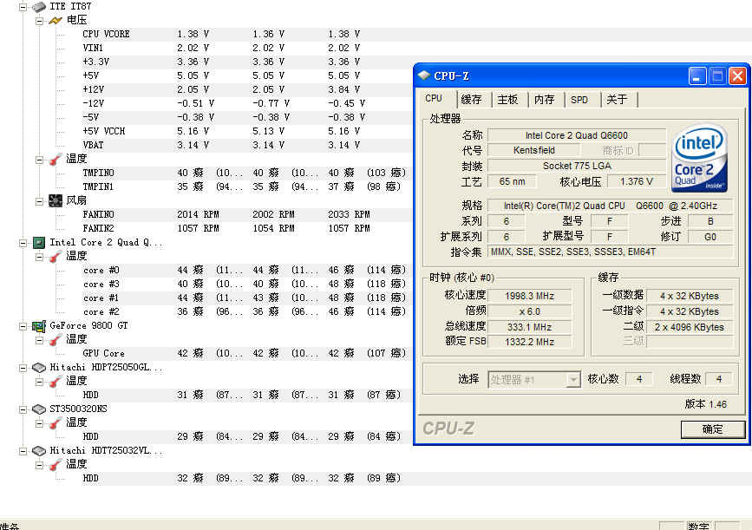This screenshot has width=752, height=530.
Task: Click the CPU-Z title bar app icon
Action: tap(424, 75)
